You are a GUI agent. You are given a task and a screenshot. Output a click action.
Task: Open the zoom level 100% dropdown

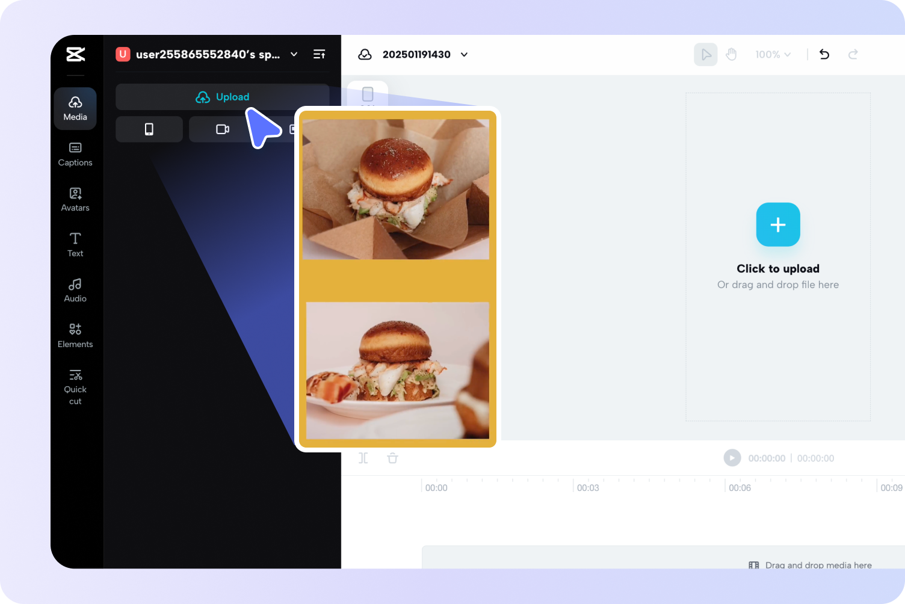tap(773, 54)
